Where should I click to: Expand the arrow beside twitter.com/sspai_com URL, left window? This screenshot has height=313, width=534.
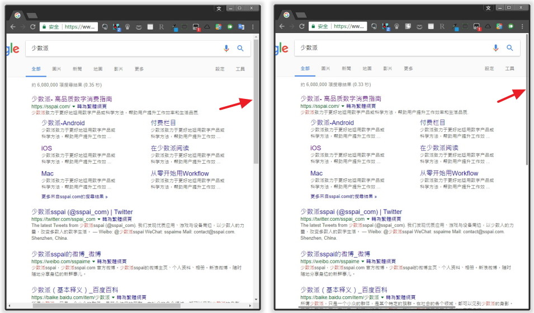click(99, 219)
